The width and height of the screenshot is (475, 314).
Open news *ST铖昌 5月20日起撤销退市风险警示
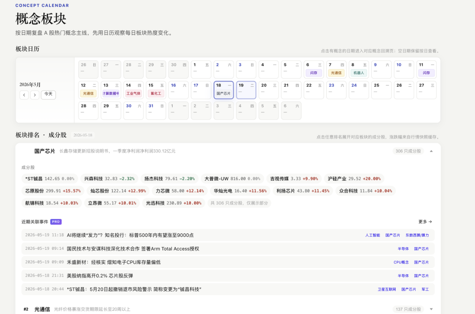[x=134, y=289]
